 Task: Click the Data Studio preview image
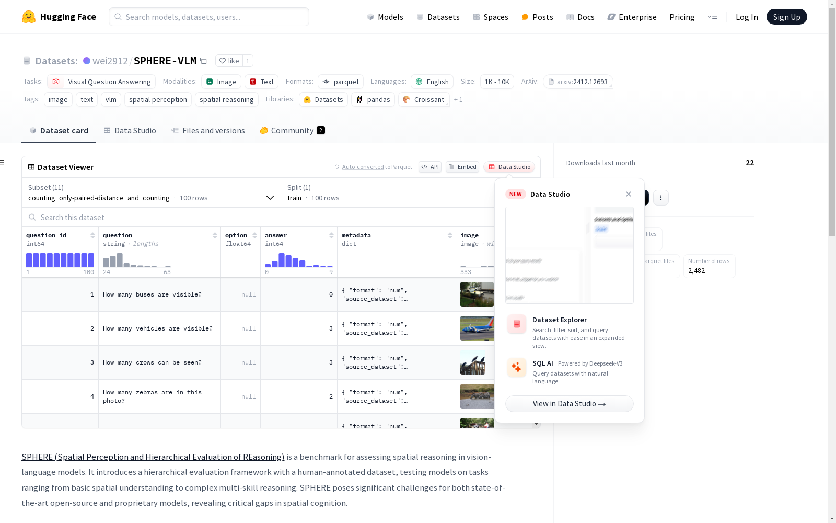[570, 255]
